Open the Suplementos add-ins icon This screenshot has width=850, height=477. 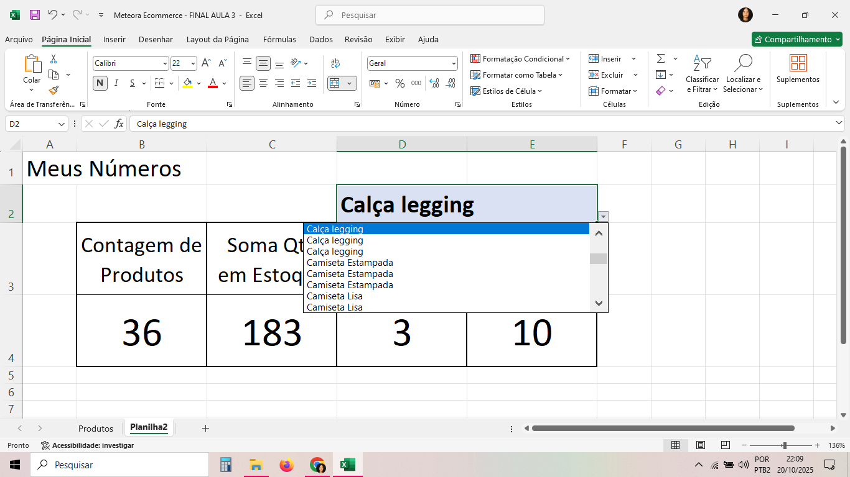click(x=798, y=68)
